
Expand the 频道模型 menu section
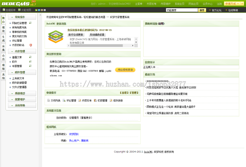[x=22, y=93]
